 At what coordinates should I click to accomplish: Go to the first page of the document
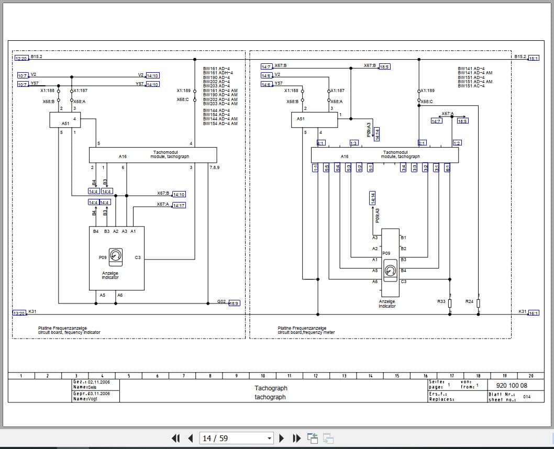click(x=175, y=439)
